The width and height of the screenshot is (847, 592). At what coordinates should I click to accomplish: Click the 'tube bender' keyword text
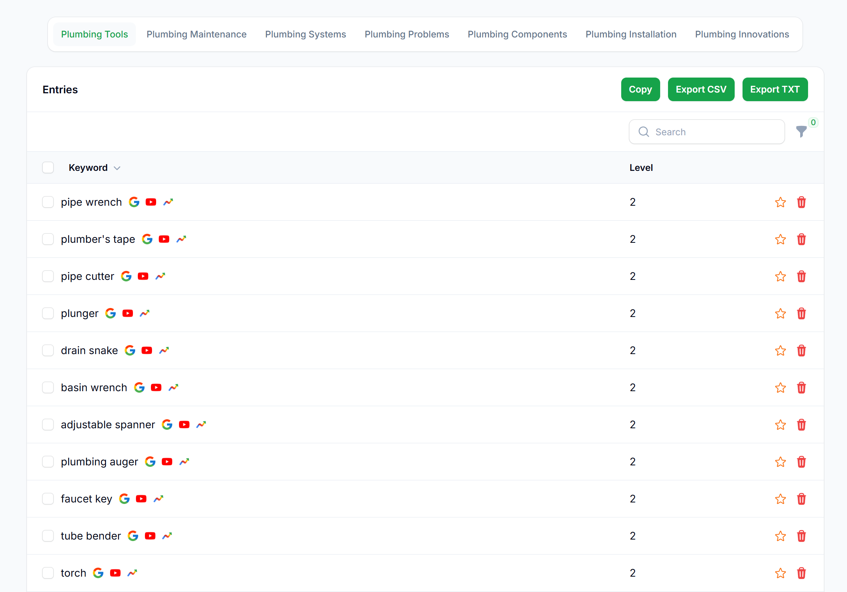(91, 536)
